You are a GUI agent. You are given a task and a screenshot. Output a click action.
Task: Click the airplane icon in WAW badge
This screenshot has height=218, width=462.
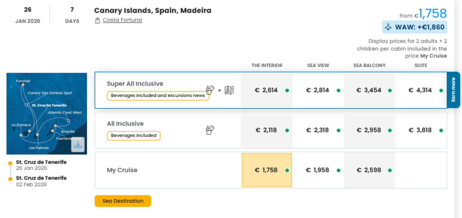388,27
